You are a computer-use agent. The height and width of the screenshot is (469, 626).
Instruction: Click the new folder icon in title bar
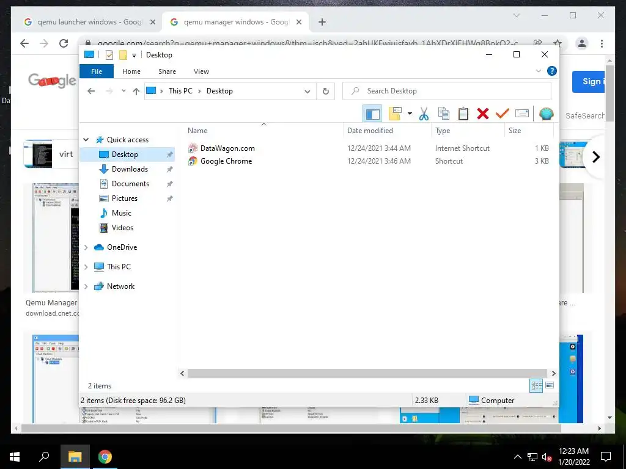[x=123, y=55]
